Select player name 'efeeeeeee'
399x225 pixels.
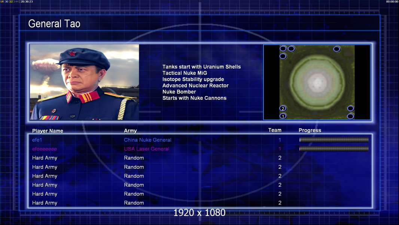[x=45, y=149]
